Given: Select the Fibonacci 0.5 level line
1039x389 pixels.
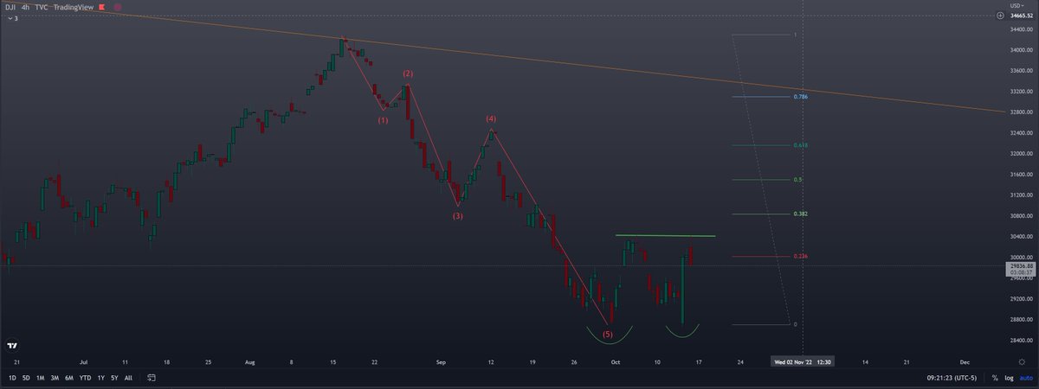Looking at the screenshot, I should (x=760, y=179).
